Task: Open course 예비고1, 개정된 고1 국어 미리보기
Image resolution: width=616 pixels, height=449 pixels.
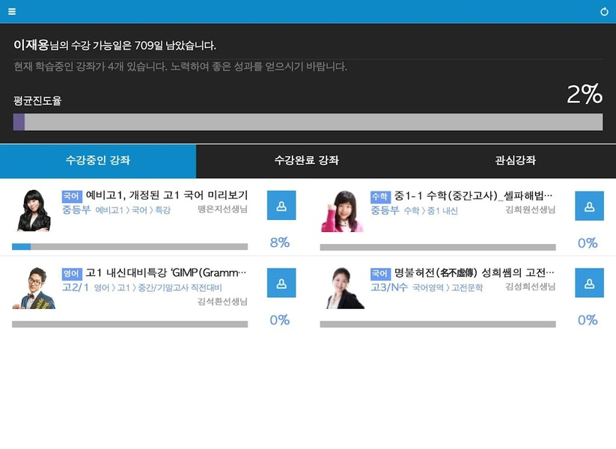Action: pos(167,195)
